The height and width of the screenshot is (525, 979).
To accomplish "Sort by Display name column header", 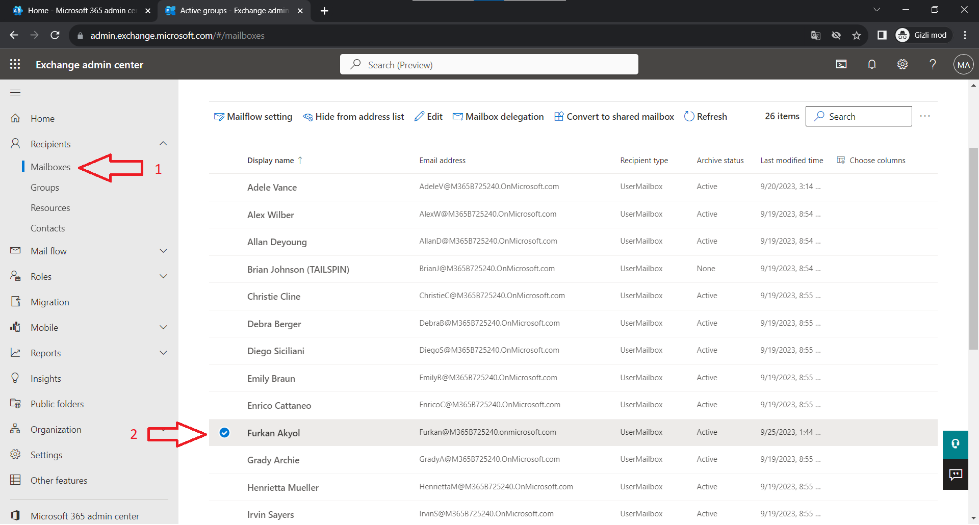I will pos(271,161).
